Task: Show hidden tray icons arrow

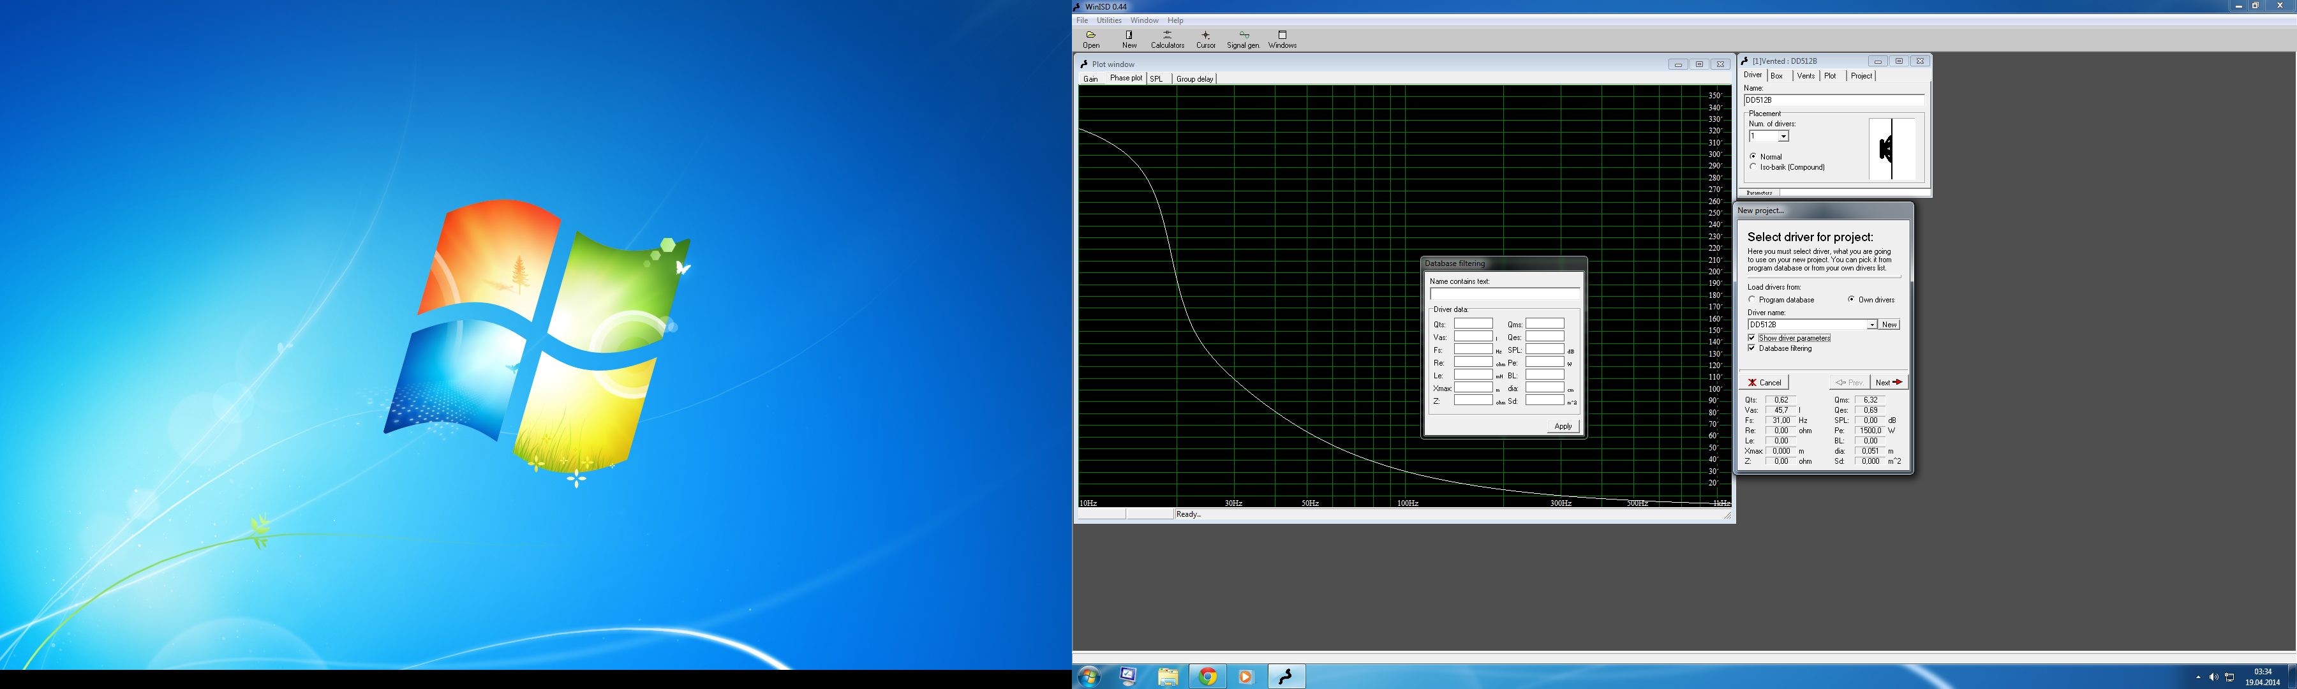Action: [x=2198, y=678]
